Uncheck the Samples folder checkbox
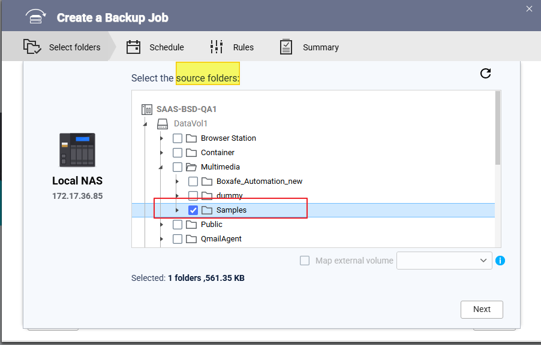This screenshot has width=541, height=345. coord(193,210)
